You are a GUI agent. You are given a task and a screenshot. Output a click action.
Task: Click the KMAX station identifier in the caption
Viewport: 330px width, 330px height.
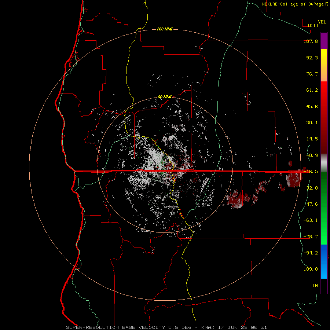coord(208,327)
